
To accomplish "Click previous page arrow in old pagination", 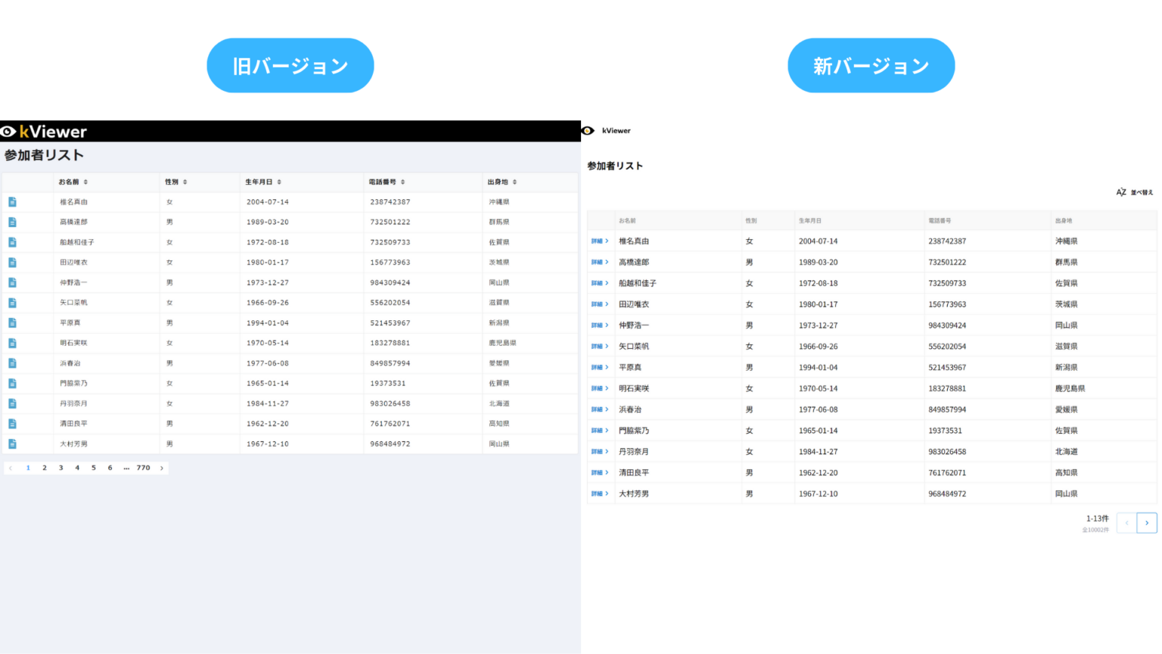I will [x=11, y=468].
